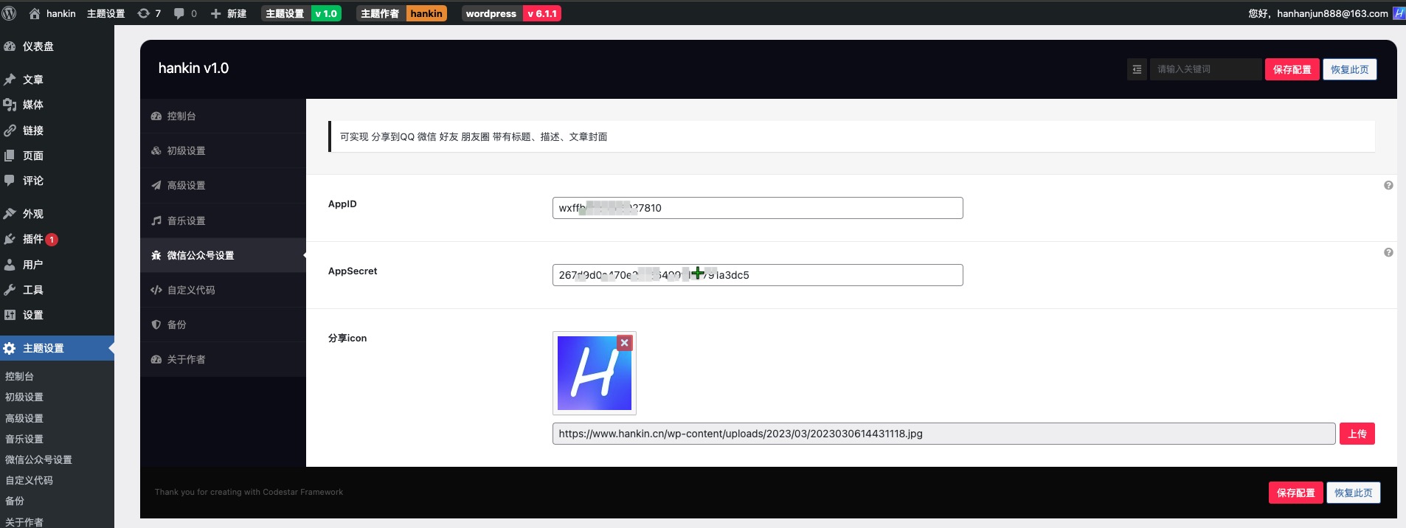The height and width of the screenshot is (528, 1406).
Task: Open 仪表盘 dashboard in sidebar
Action: click(x=57, y=46)
